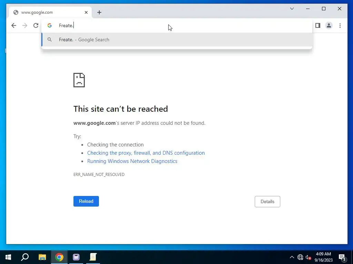Click the 'This site can't be reached' heading
The height and width of the screenshot is (264, 353).
pos(121,109)
